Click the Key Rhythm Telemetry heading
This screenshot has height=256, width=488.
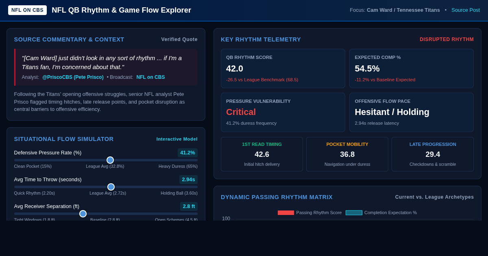click(261, 39)
